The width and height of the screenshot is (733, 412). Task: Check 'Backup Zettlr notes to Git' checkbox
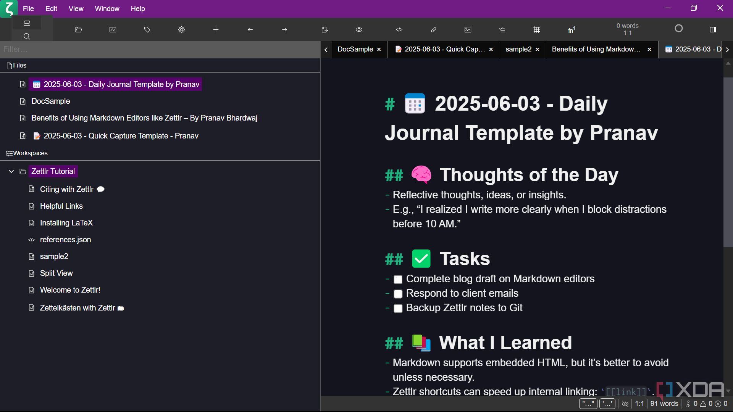(398, 309)
